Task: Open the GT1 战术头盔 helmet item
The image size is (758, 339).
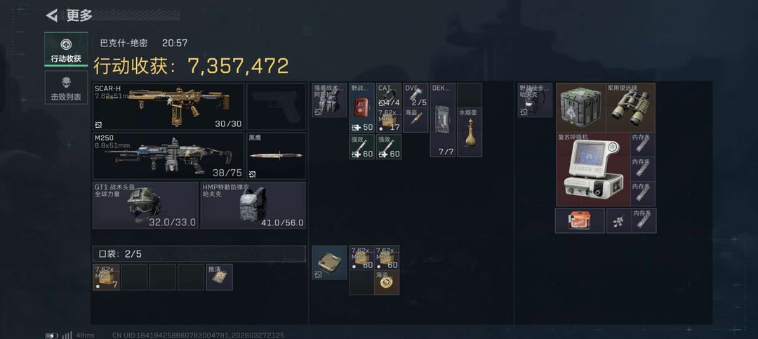Action: click(145, 205)
